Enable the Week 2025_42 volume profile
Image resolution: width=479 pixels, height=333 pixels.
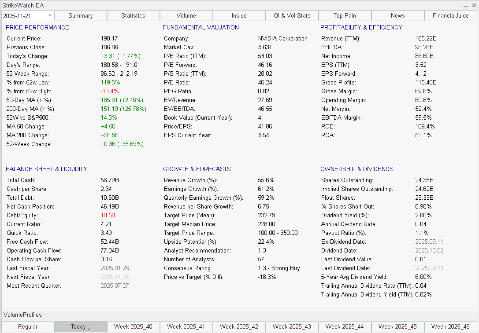(239, 326)
